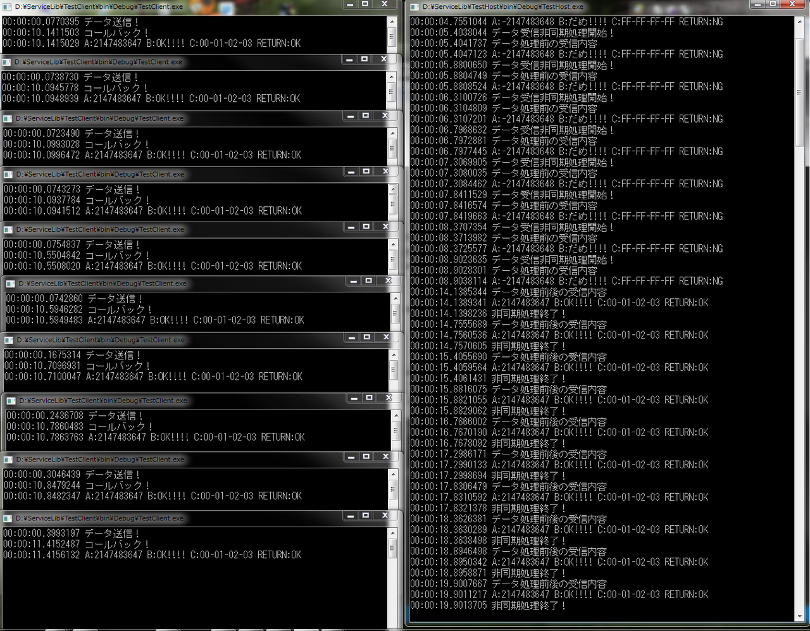This screenshot has height=631, width=810.
Task: Click scroll-up arrow in TestClient window showing 00:00:00.0754837
Action: [392, 244]
